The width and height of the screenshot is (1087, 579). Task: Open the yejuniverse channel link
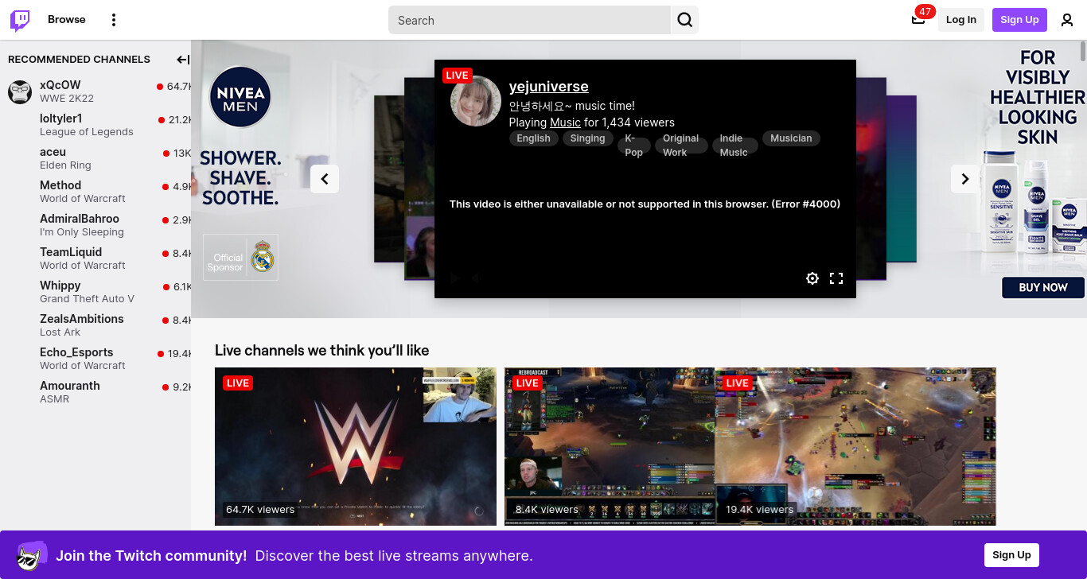tap(548, 87)
